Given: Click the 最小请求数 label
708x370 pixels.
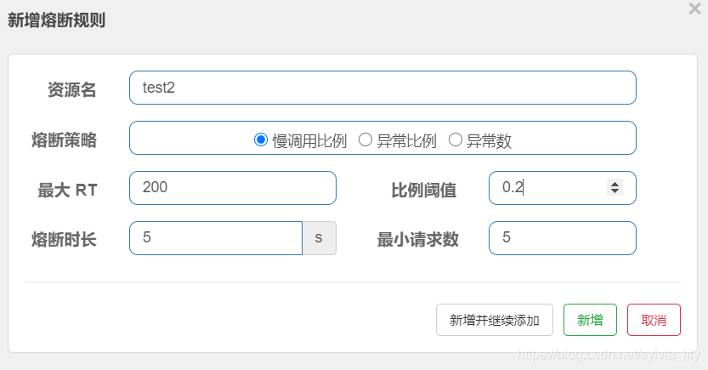Looking at the screenshot, I should 417,240.
